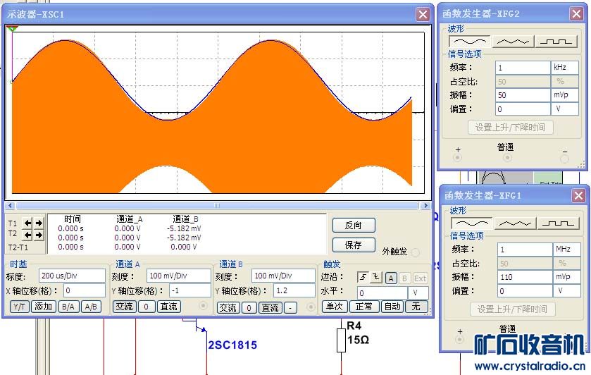Move T2 cursor left with arrow
This screenshot has height=375, width=591.
coord(29,235)
